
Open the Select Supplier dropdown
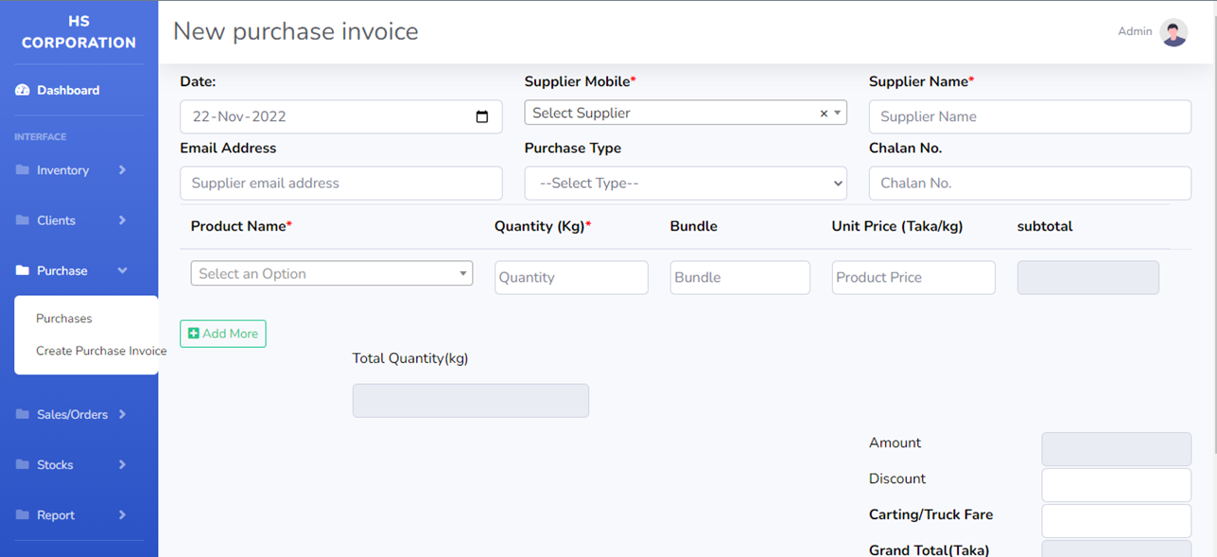point(686,113)
